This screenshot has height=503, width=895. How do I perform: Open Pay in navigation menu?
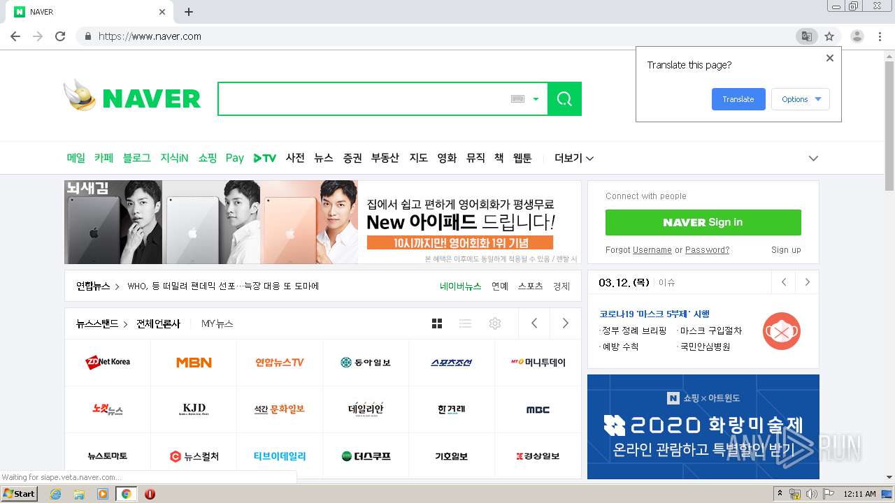235,159
